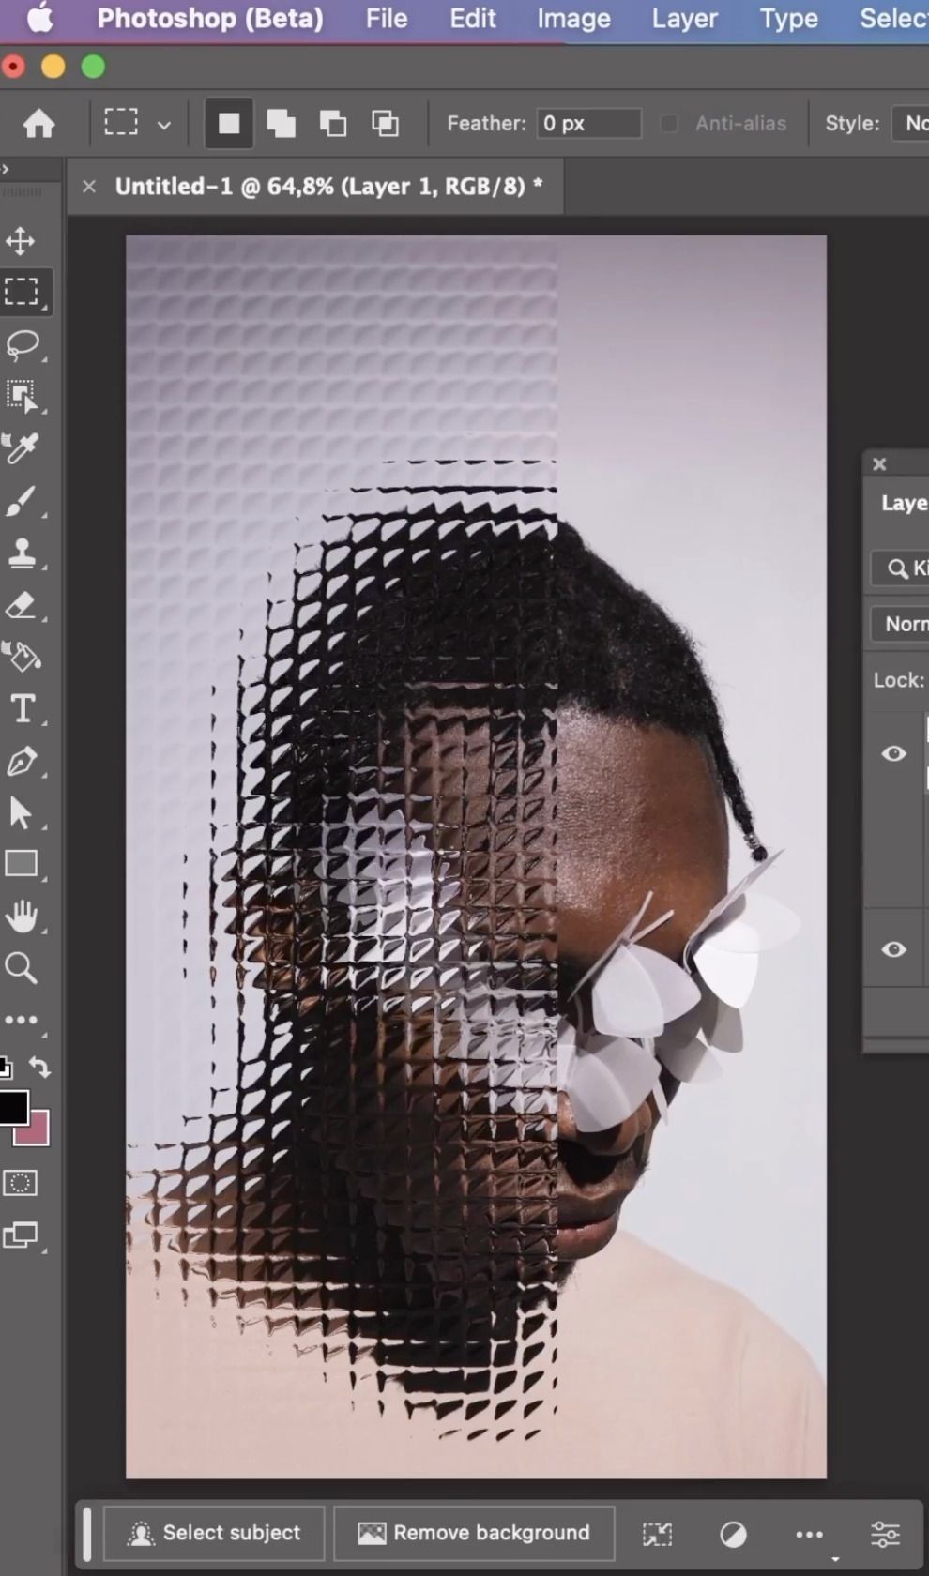Select the Lasso tool
The image size is (929, 1576).
pyautogui.click(x=23, y=345)
